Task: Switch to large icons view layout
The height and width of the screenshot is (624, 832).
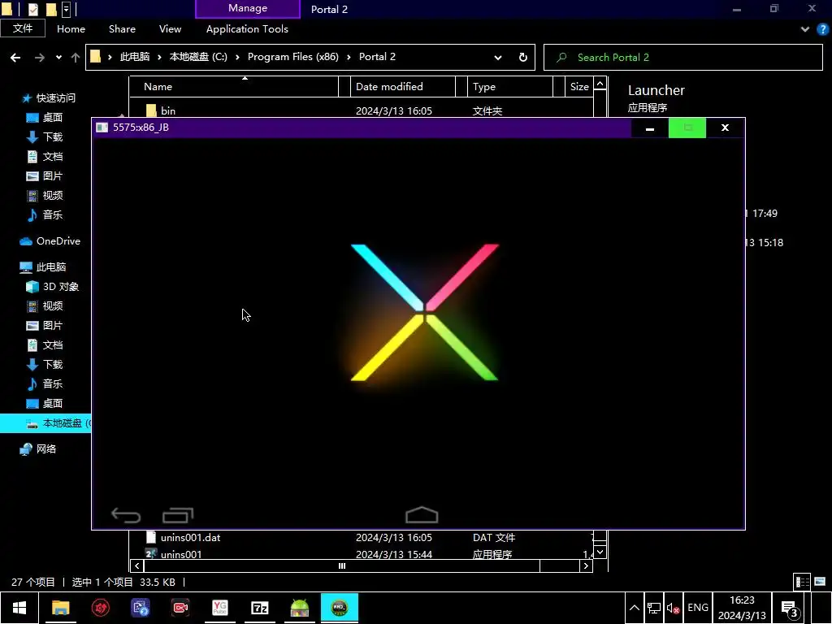Action: [820, 582]
